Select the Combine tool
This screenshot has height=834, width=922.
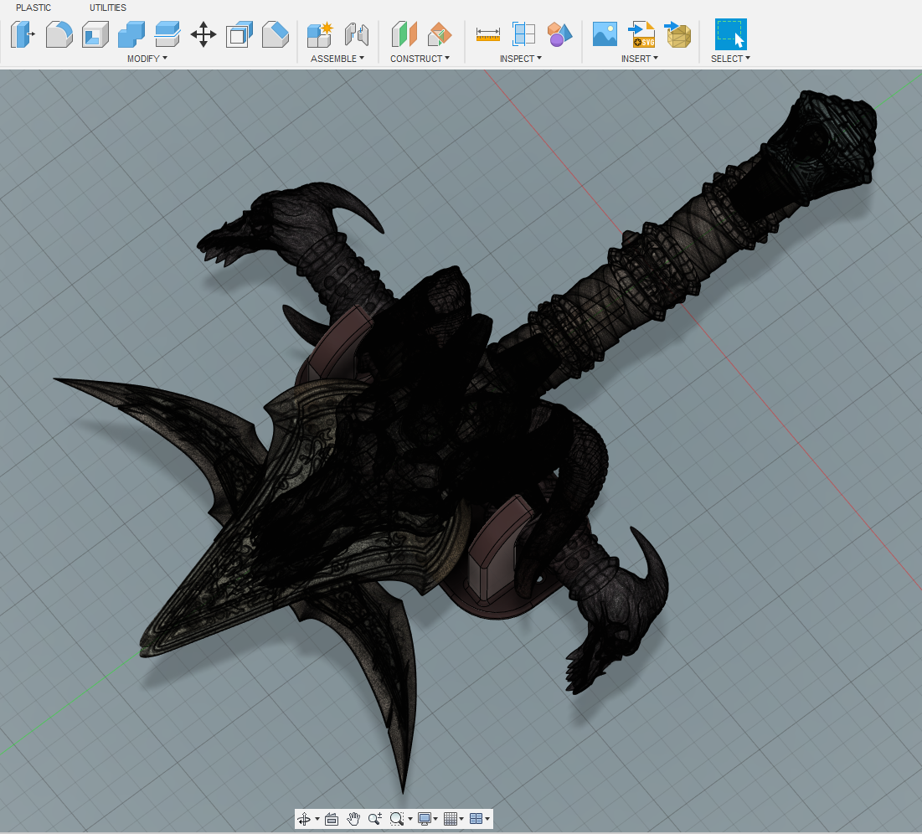click(131, 34)
